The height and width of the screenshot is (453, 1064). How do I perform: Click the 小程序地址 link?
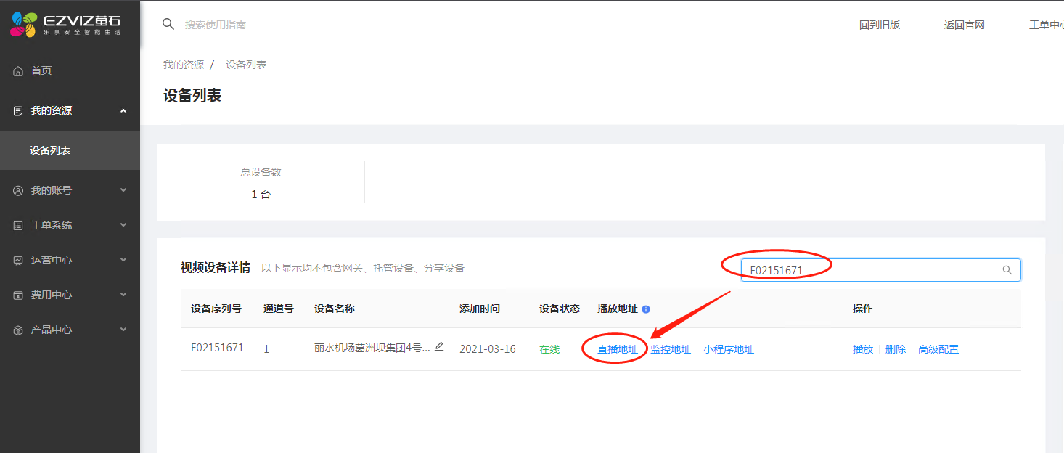pyautogui.click(x=728, y=349)
